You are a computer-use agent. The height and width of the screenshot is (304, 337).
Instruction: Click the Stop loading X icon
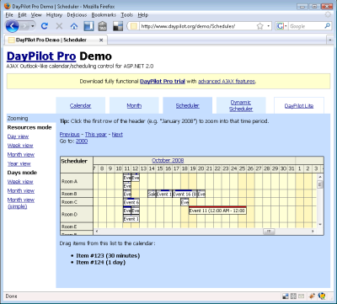coord(59,26)
